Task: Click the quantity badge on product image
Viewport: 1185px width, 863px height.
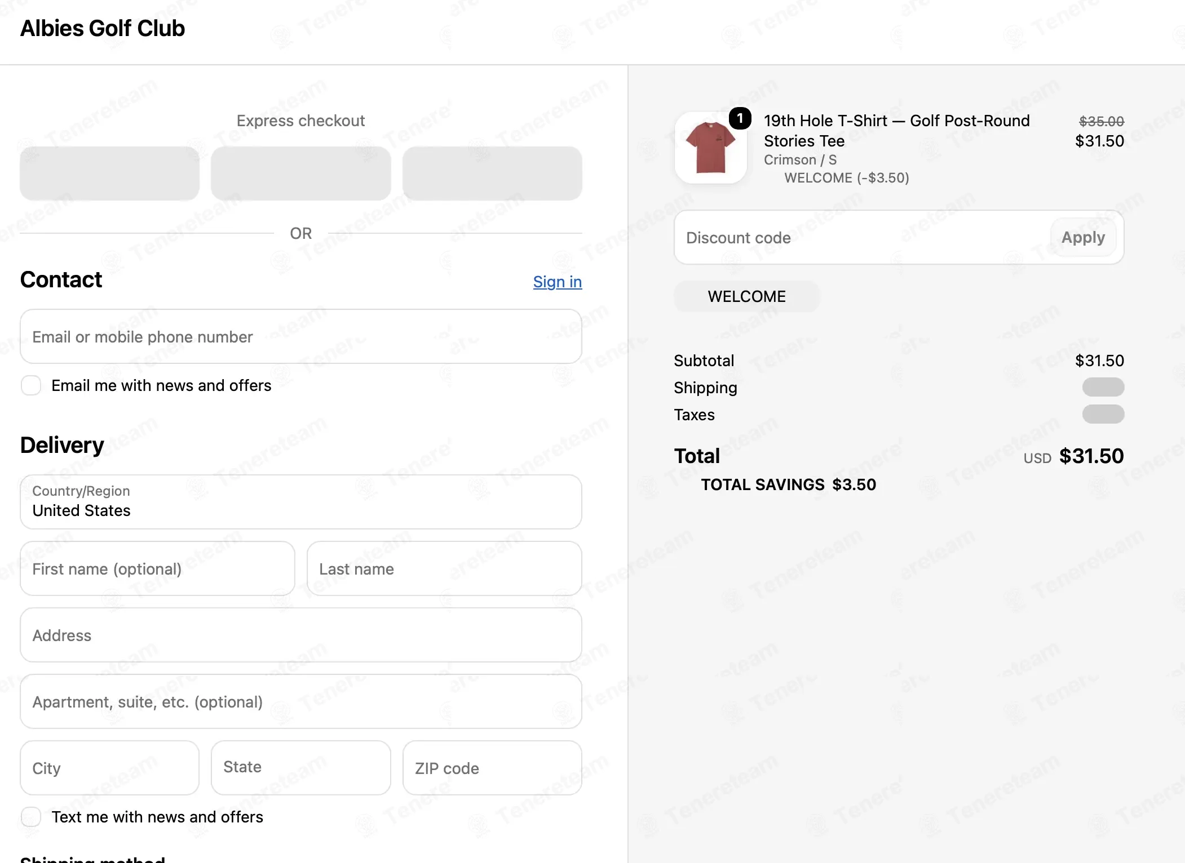Action: pyautogui.click(x=740, y=118)
